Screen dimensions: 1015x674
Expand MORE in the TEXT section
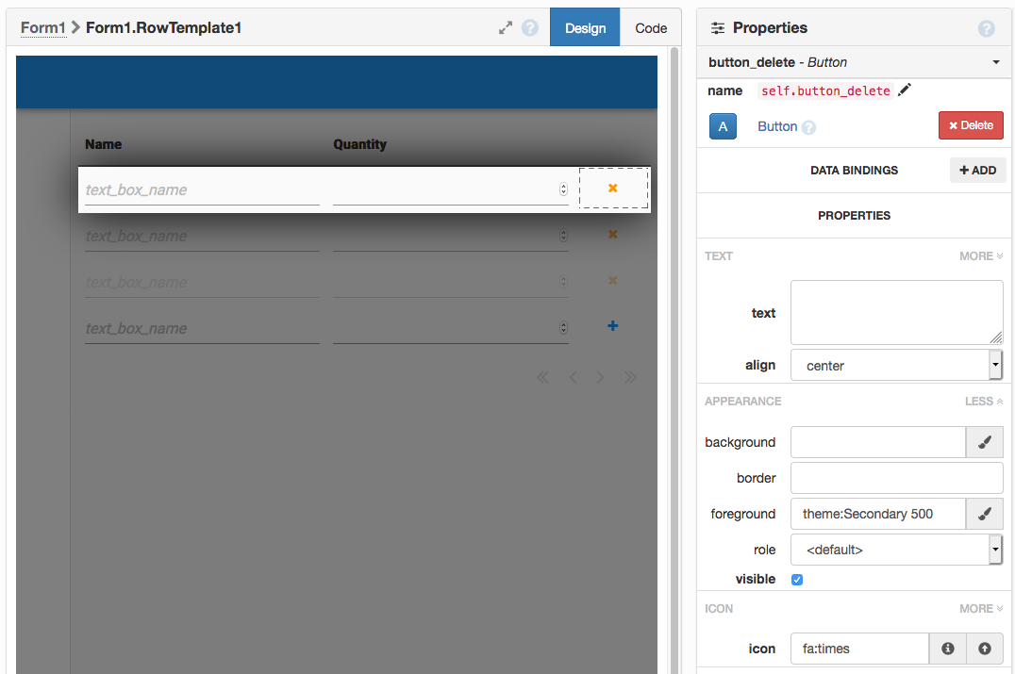[x=981, y=255]
